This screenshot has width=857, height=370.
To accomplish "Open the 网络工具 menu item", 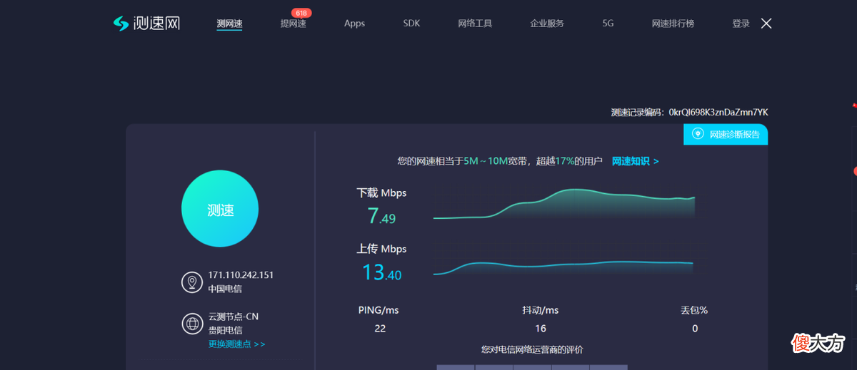I will point(475,24).
